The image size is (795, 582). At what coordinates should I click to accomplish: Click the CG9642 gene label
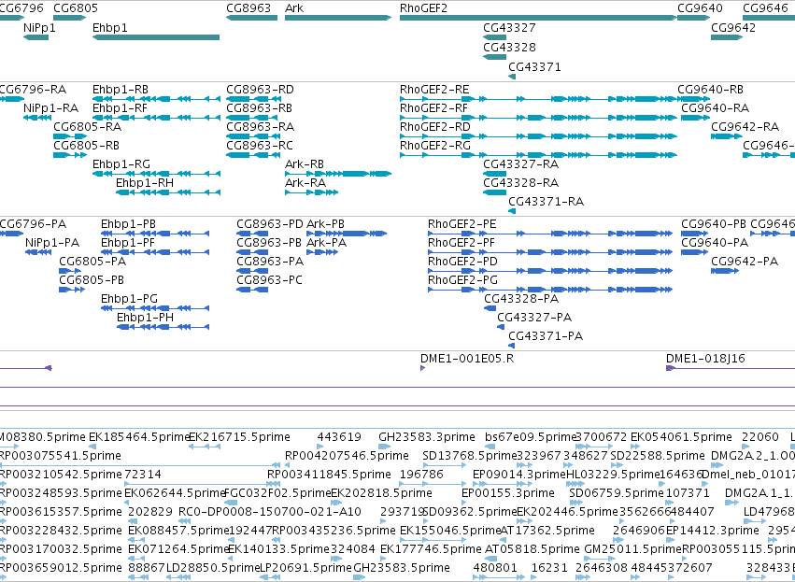(733, 28)
